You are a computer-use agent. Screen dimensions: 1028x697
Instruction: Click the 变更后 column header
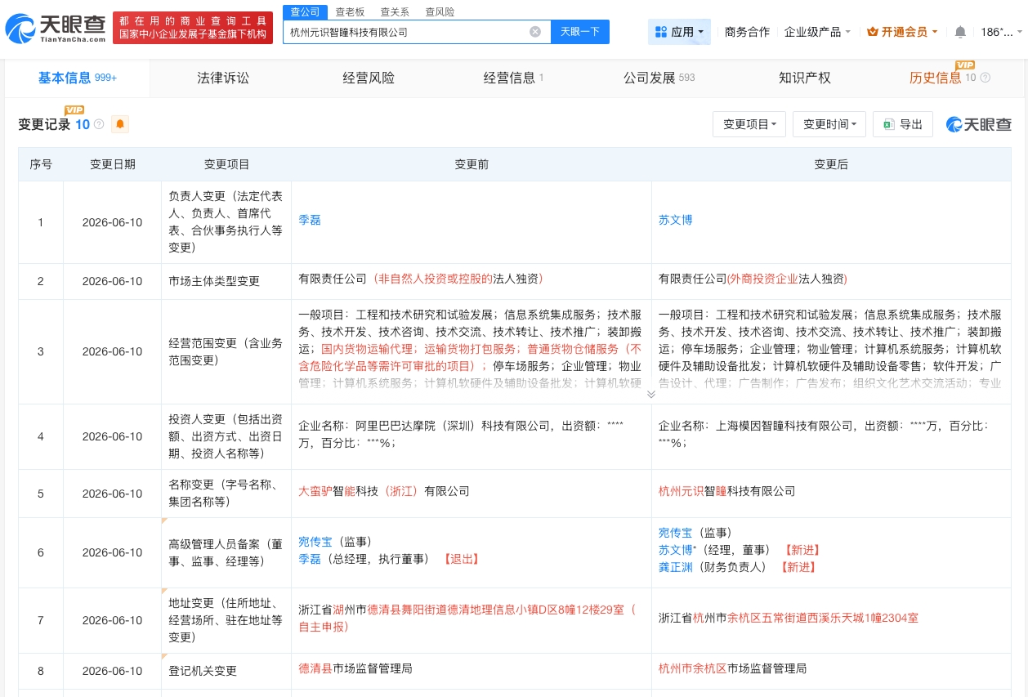831,164
